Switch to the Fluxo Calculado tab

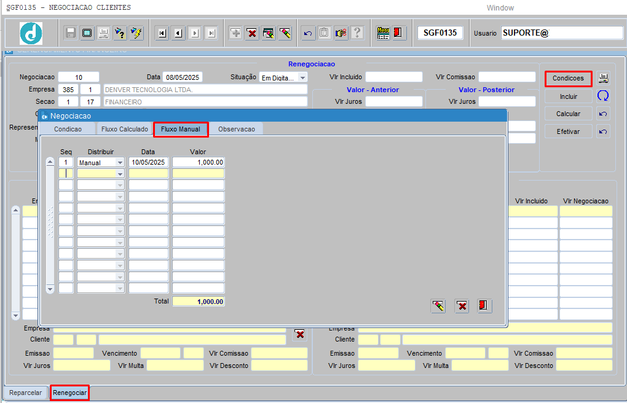coord(125,129)
